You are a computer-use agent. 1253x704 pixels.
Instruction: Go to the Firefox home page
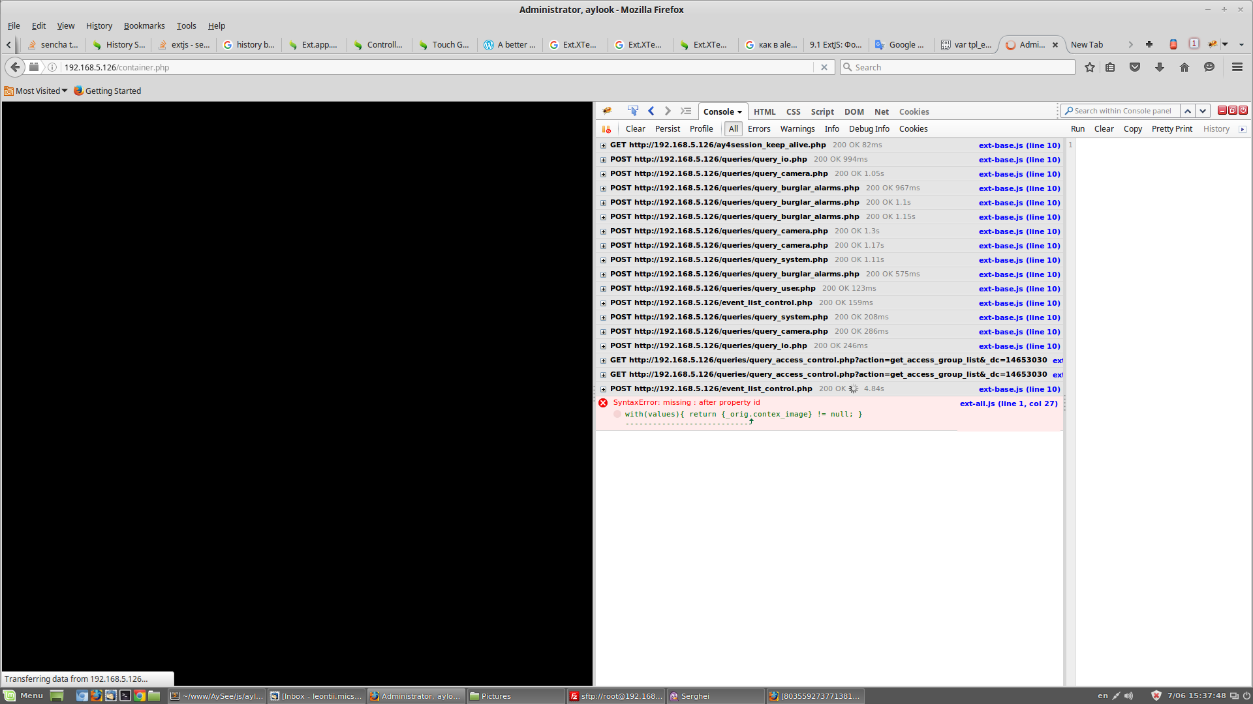1184,67
